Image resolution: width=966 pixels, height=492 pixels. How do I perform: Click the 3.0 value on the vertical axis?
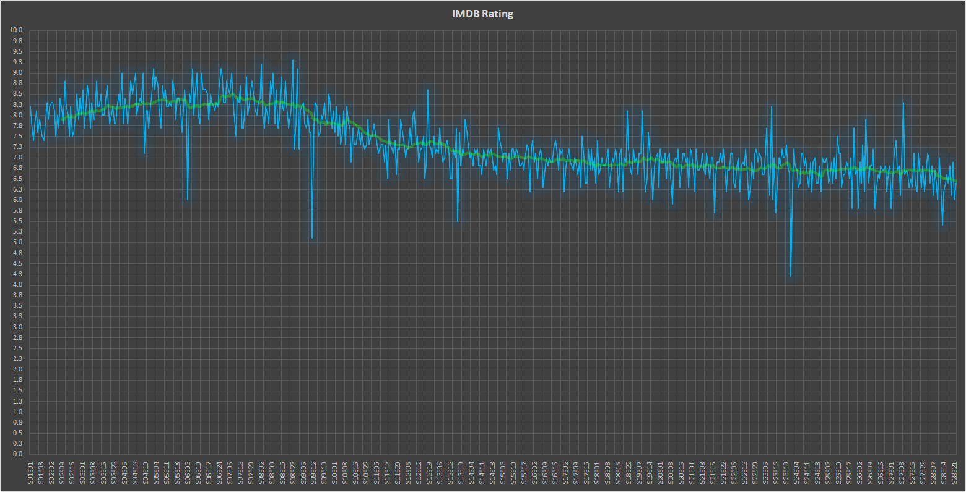point(17,327)
